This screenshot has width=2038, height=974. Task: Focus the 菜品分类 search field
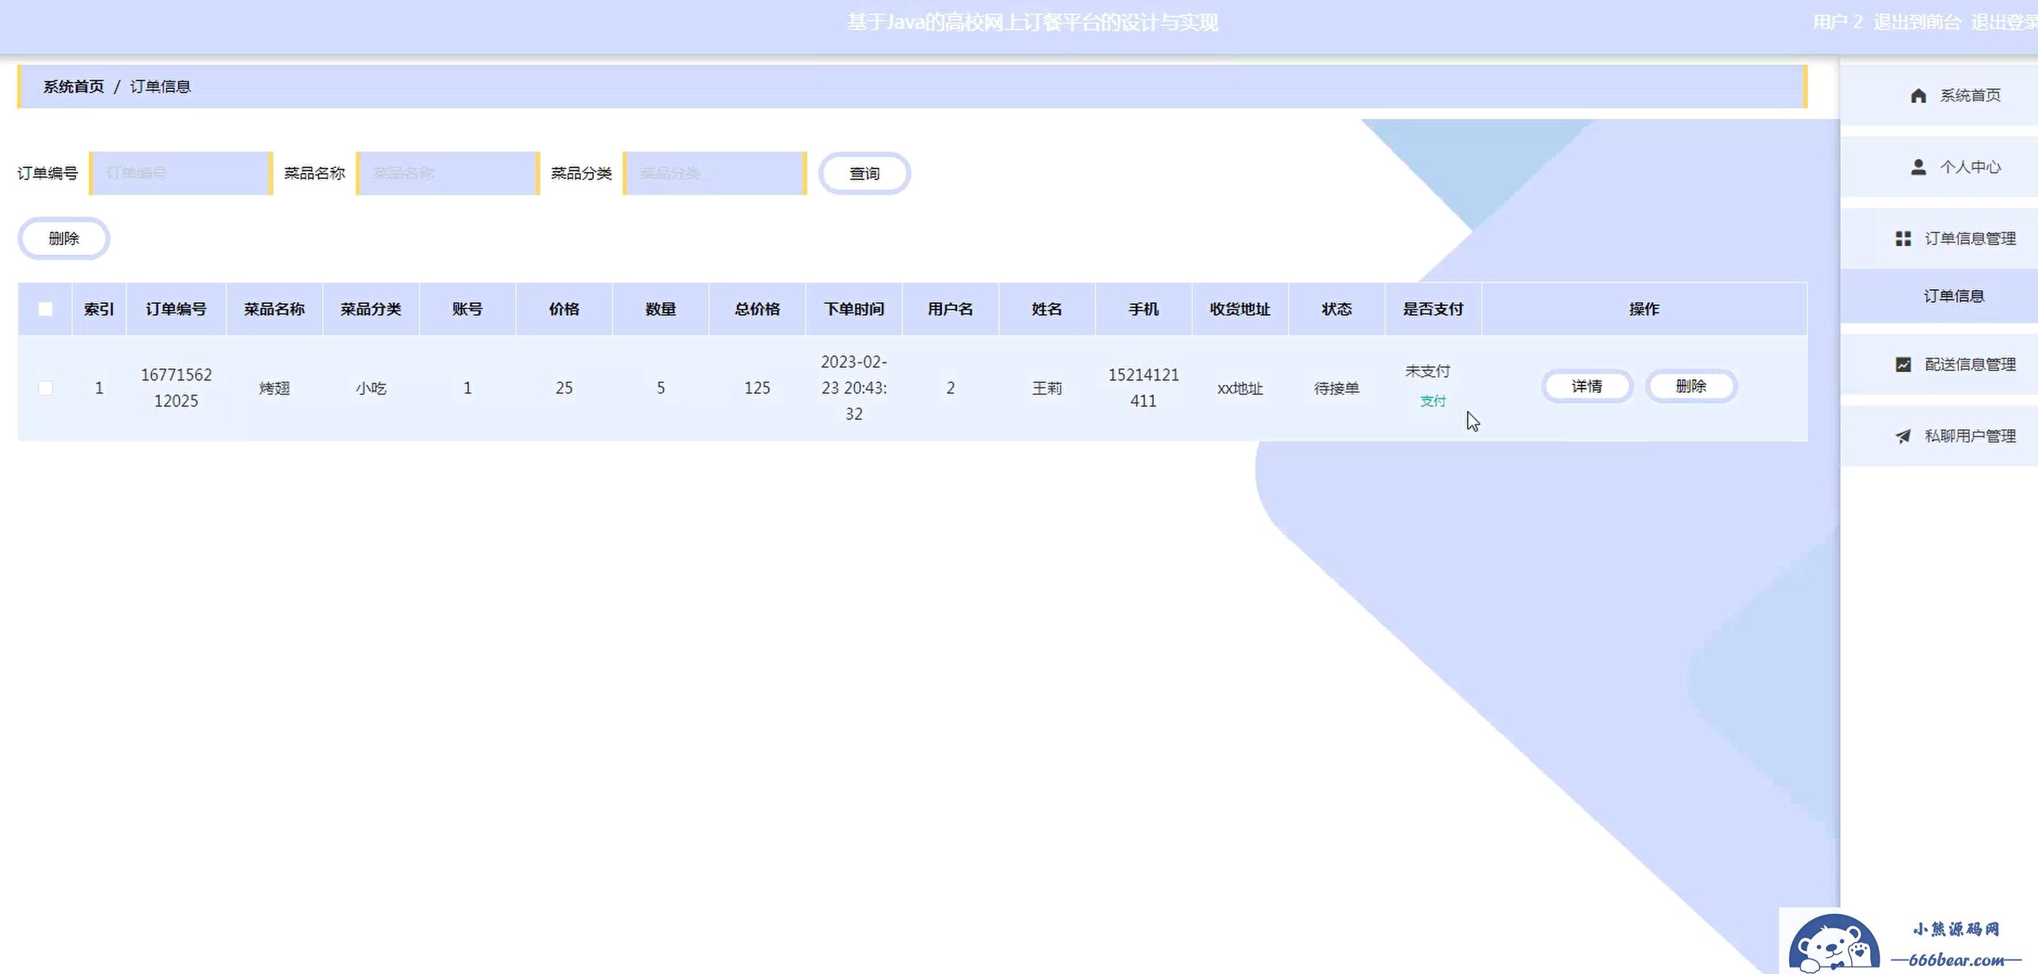[x=716, y=173]
